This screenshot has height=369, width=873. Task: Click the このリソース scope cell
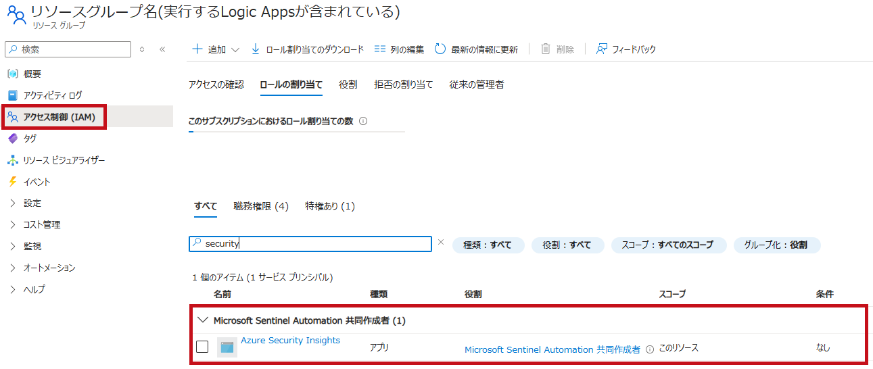[x=679, y=348]
